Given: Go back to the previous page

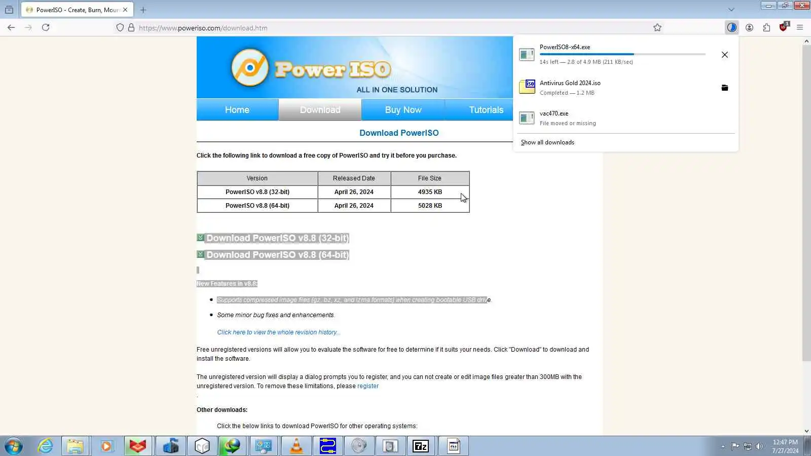Looking at the screenshot, I should [x=11, y=27].
